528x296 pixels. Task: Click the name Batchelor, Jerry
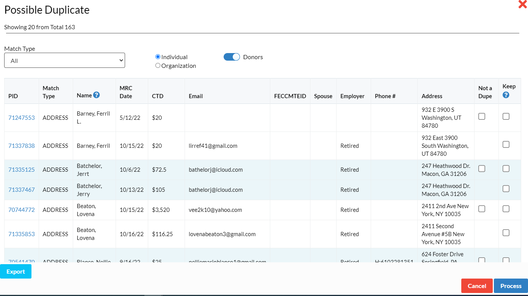89,190
